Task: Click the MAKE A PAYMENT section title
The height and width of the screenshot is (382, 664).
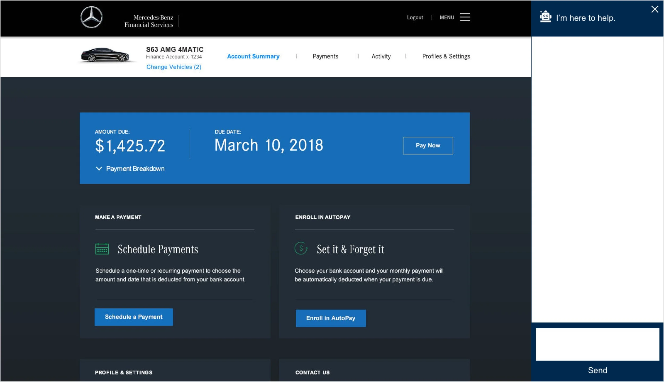Action: point(118,217)
